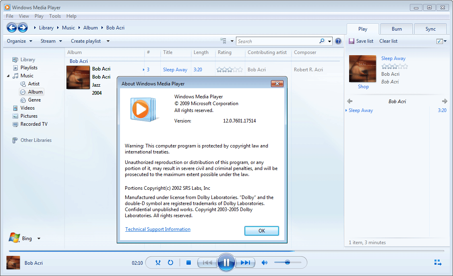Toggle repeat playback
This screenshot has width=453, height=276.
[170, 262]
